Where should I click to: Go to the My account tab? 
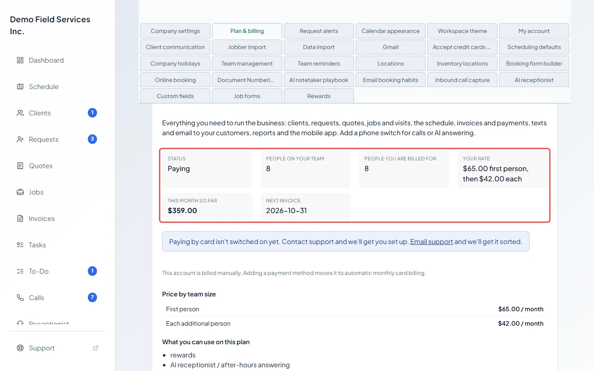pos(534,31)
